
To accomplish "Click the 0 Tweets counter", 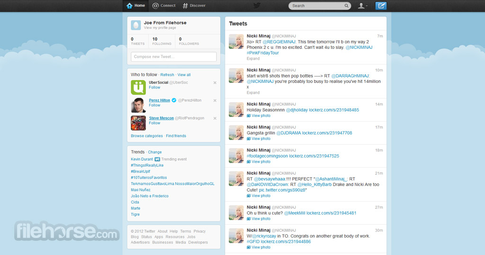I will [138, 41].
